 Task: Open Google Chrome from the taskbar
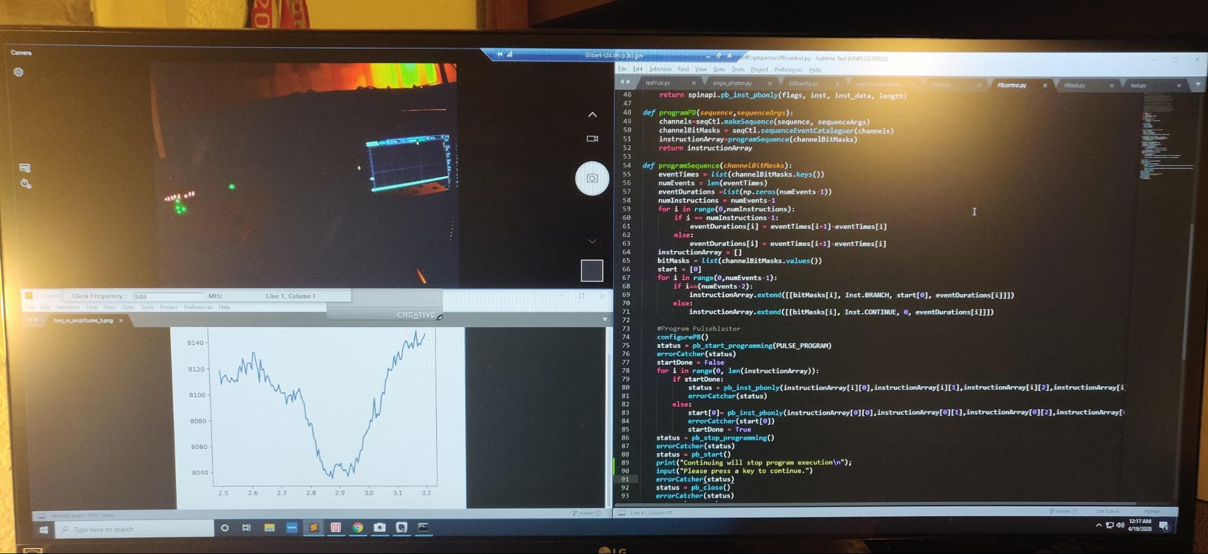coord(358,527)
